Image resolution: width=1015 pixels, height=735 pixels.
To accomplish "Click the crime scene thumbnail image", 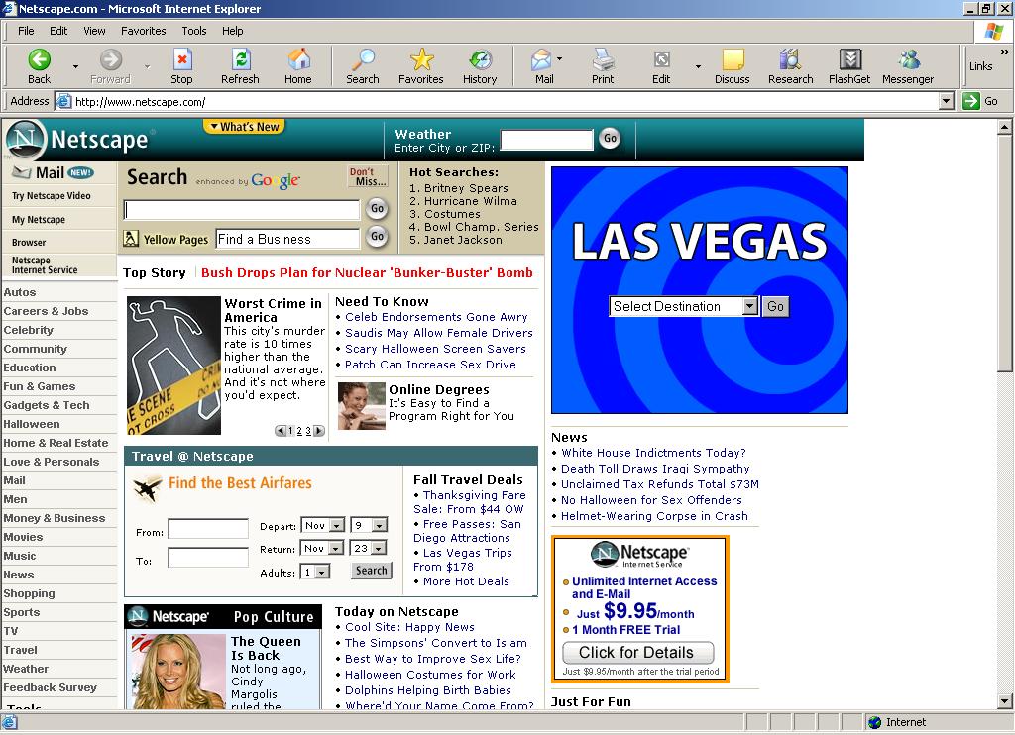I will point(173,366).
